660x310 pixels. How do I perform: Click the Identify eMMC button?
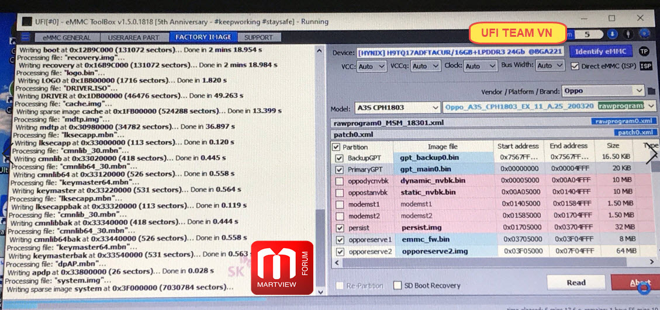pyautogui.click(x=600, y=52)
